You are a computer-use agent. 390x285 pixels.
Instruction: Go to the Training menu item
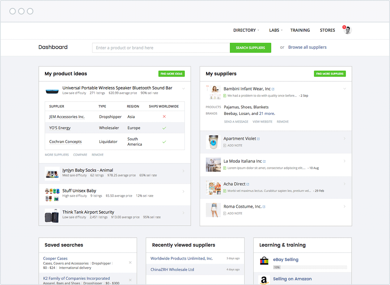[x=300, y=30]
